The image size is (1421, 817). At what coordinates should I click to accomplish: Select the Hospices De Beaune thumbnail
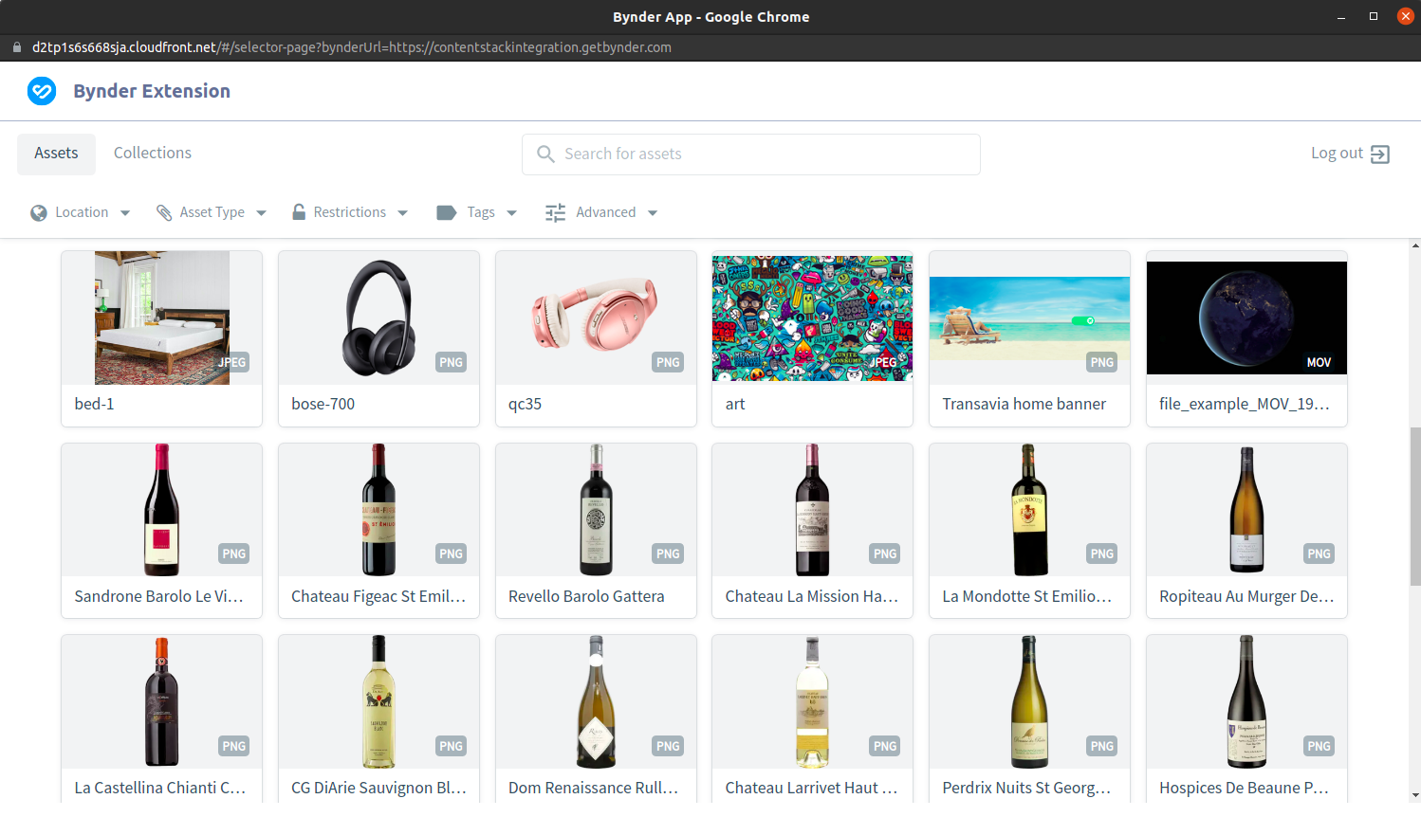[x=1246, y=701]
